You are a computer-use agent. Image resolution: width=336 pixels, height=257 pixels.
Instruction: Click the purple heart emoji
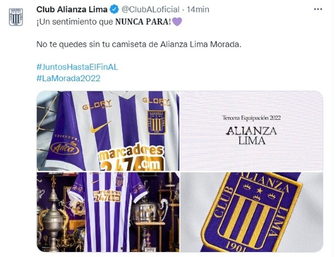[177, 22]
